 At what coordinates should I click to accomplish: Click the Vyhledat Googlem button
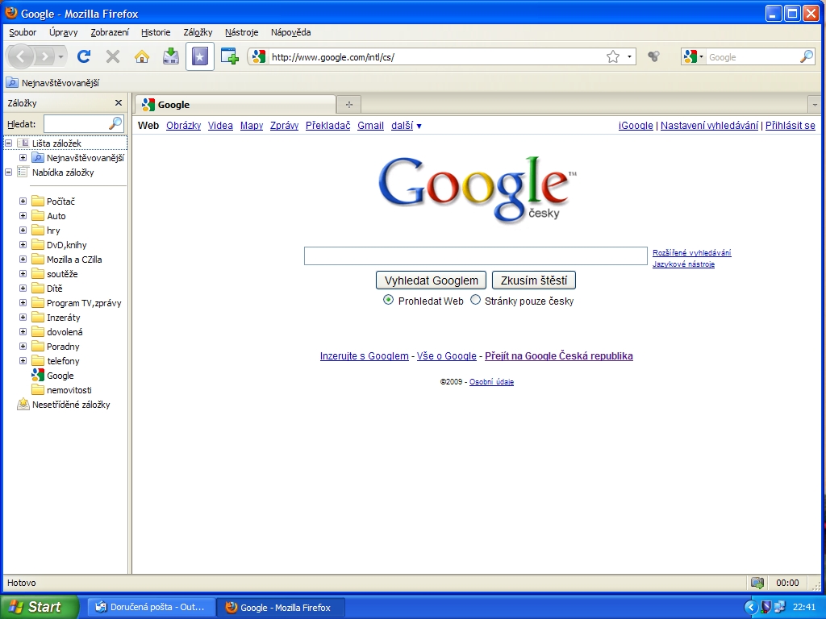[x=431, y=280]
